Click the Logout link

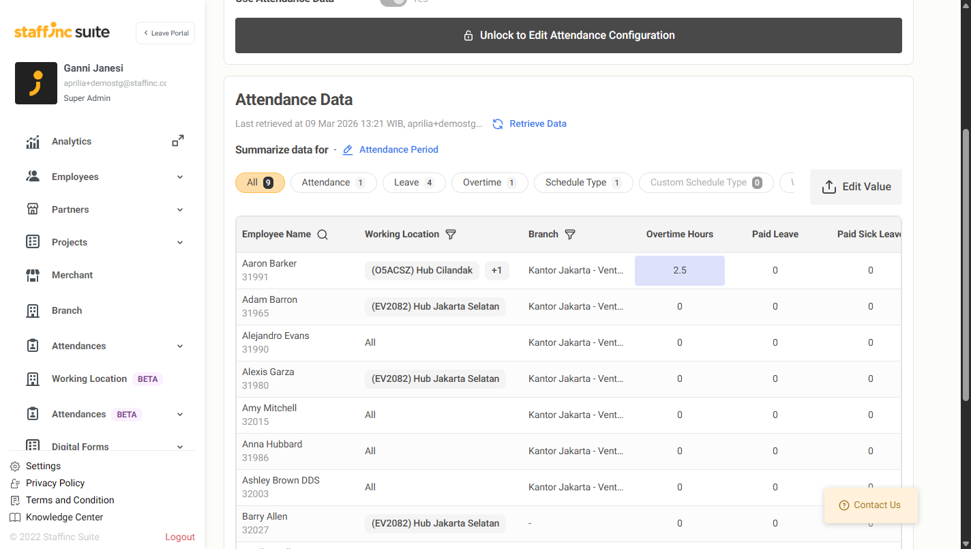pos(180,537)
